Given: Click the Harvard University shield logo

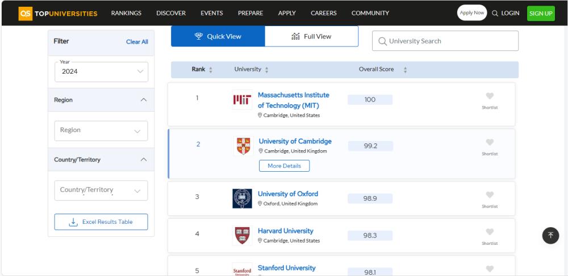Looking at the screenshot, I should pos(242,235).
